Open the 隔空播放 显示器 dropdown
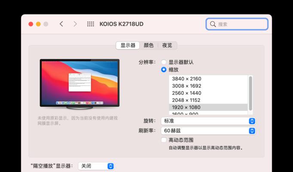The height and width of the screenshot is (172, 293). point(96,166)
